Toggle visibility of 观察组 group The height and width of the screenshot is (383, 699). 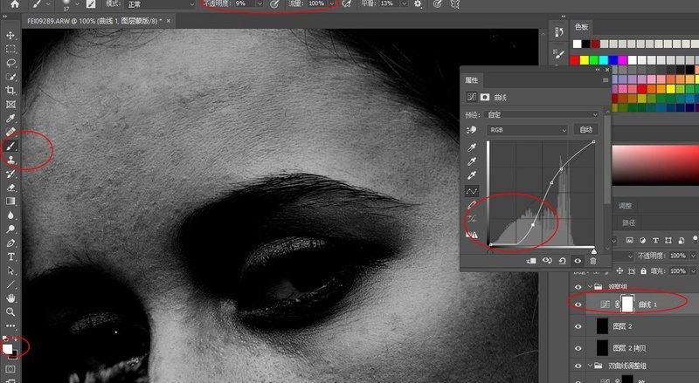(578, 287)
